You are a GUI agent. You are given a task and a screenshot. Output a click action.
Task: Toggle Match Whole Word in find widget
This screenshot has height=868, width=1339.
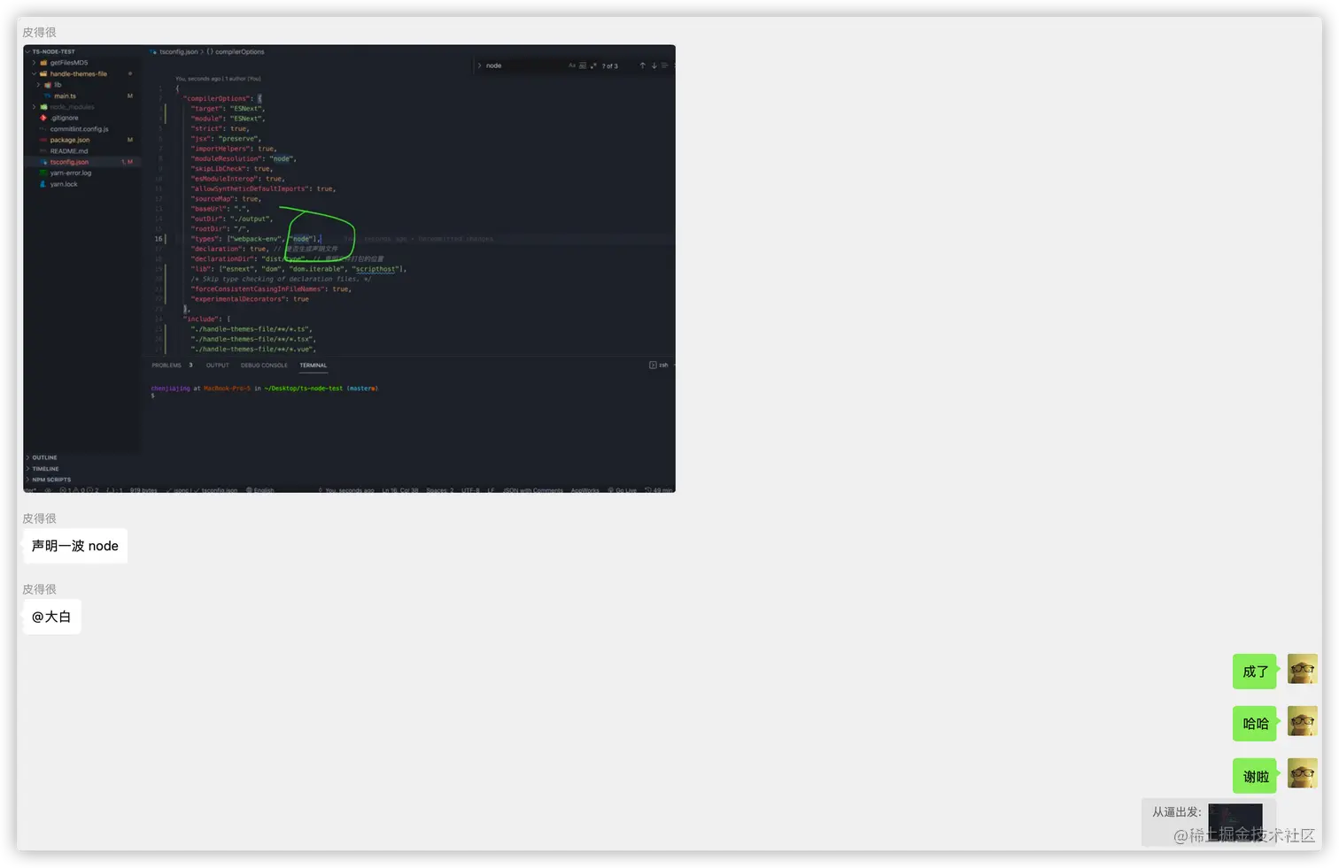tap(583, 65)
